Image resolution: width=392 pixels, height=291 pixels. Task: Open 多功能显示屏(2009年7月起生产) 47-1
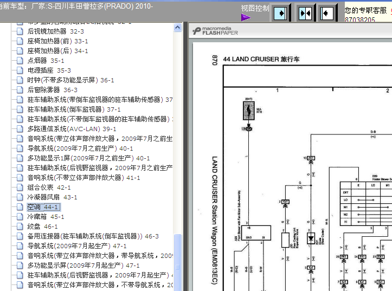click(83, 266)
